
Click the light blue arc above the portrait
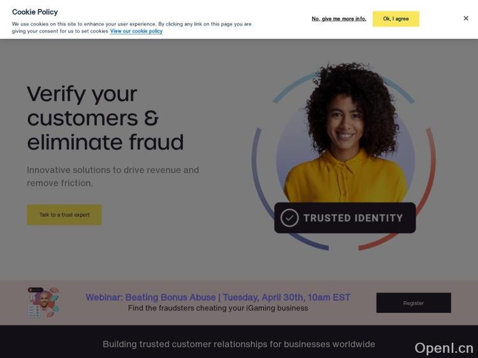[x=293, y=87]
